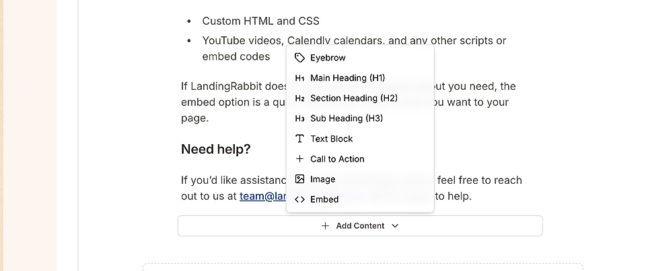646x271 pixels.
Task: Choose the "Embed" menu label
Action: pyautogui.click(x=324, y=199)
